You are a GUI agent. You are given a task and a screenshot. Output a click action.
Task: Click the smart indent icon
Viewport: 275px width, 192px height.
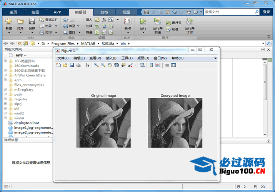[97, 32]
